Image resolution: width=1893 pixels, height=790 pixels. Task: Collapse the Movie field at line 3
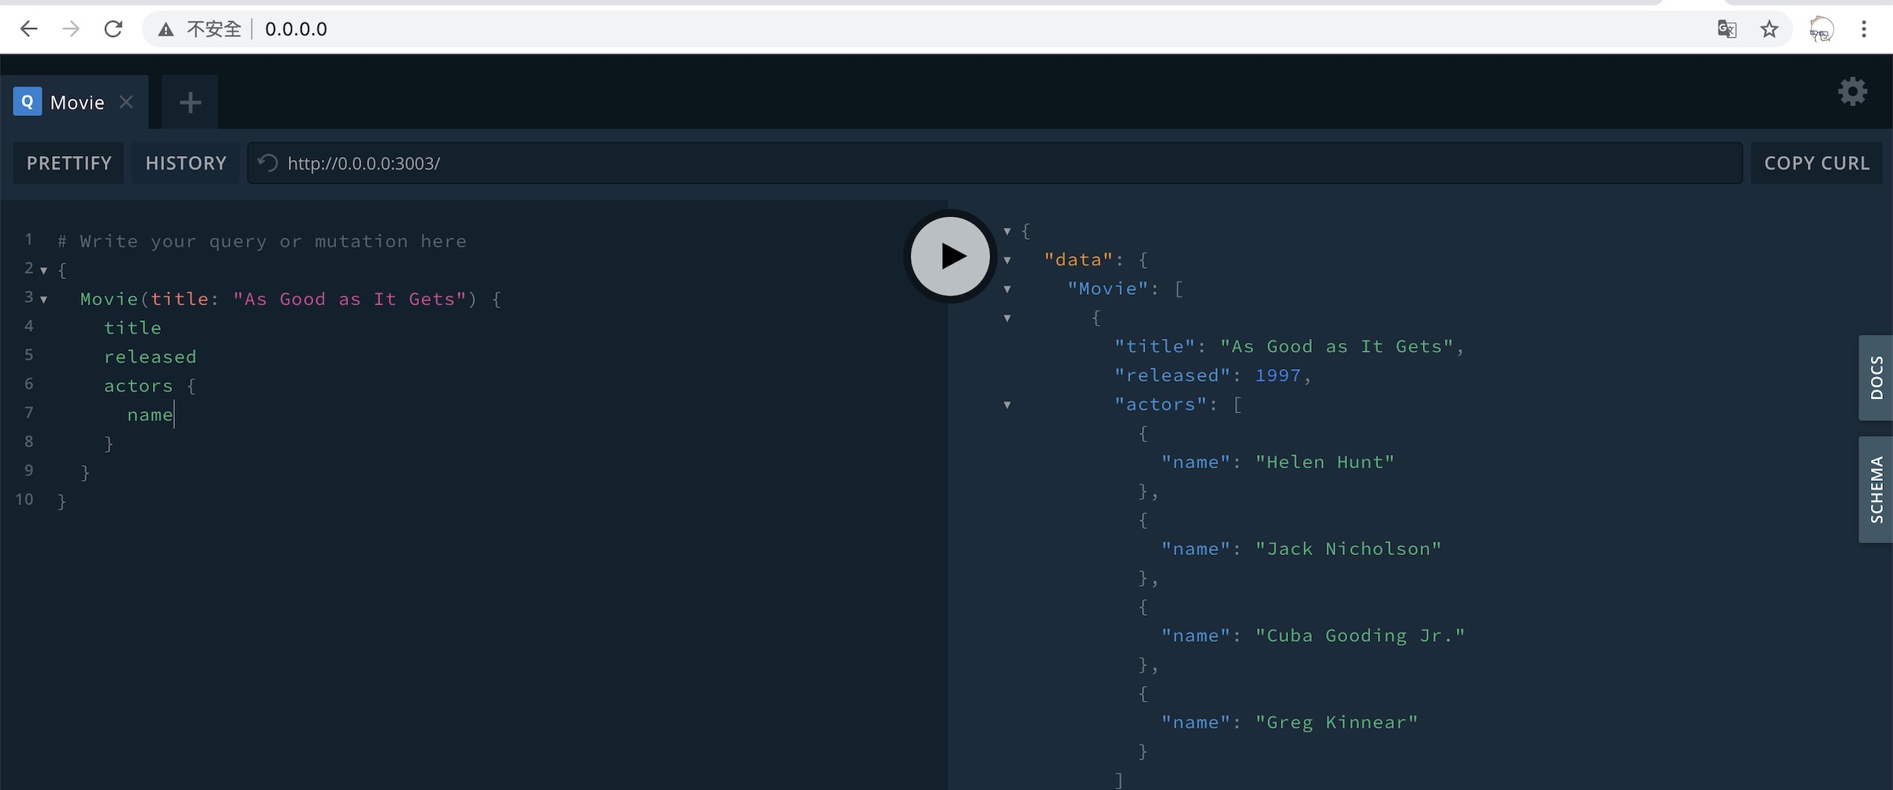pyautogui.click(x=44, y=300)
